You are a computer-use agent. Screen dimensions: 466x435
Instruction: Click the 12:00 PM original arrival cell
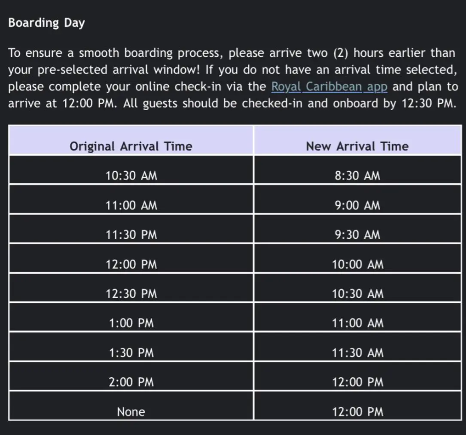[131, 265]
